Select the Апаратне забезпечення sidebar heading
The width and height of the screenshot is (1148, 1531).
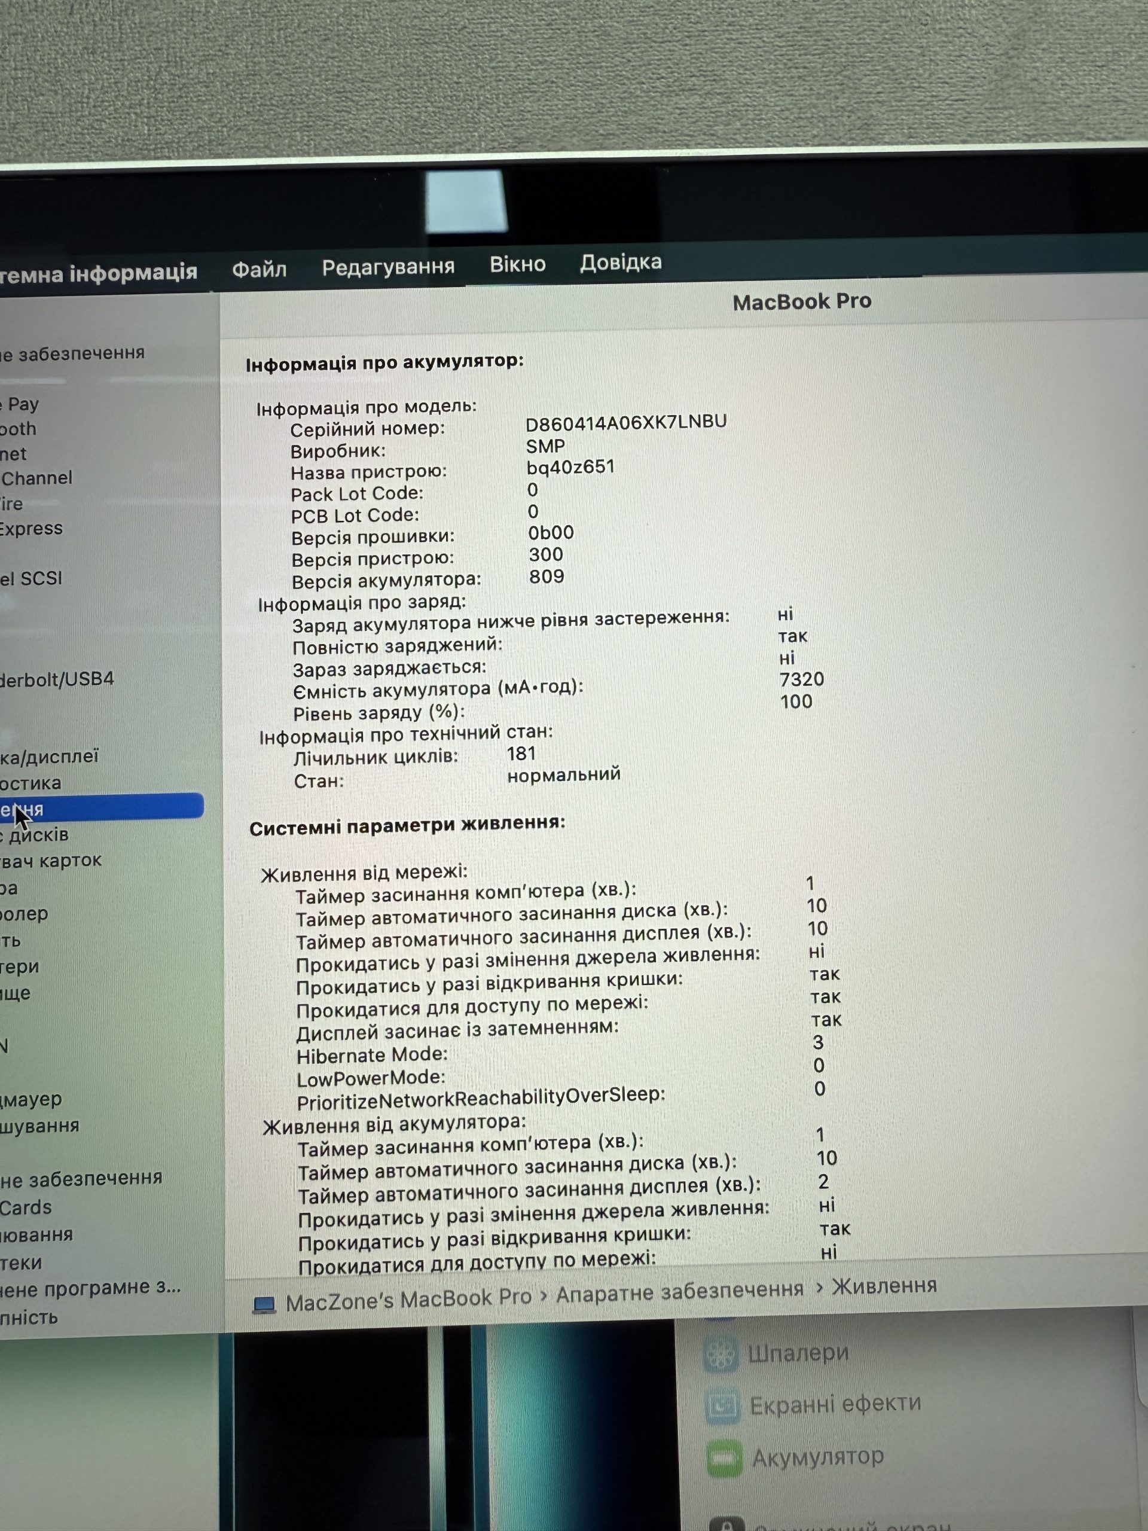click(x=72, y=353)
